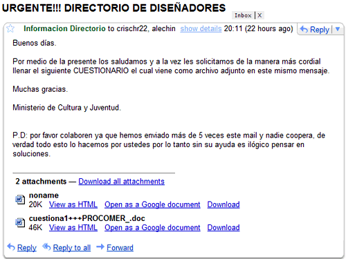Click the Reply link at the bottom
This screenshot has width=346, height=259.
[27, 248]
